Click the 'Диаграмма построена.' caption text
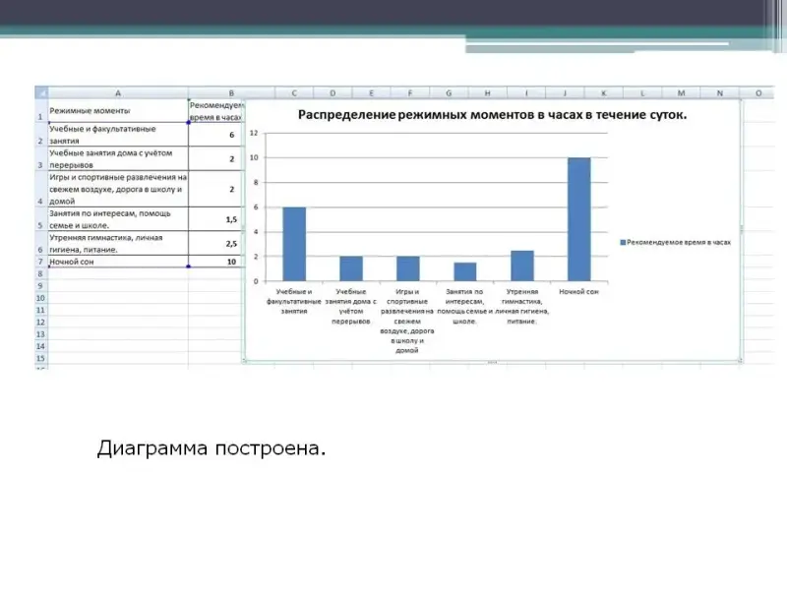This screenshot has height=590, width=787. click(x=211, y=449)
